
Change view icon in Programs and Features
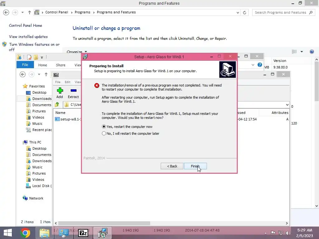point(294,52)
